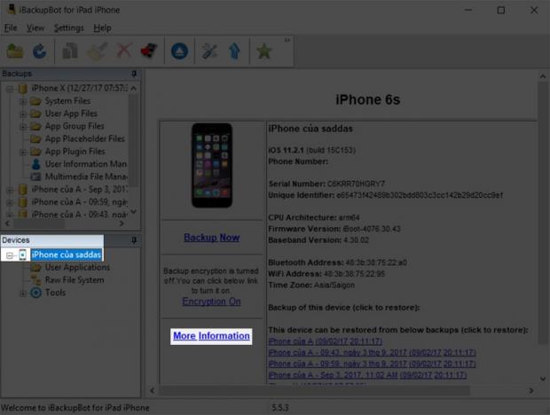Click the iPhone device image thumbnail
Viewport: 550px width, 415px height.
click(212, 166)
